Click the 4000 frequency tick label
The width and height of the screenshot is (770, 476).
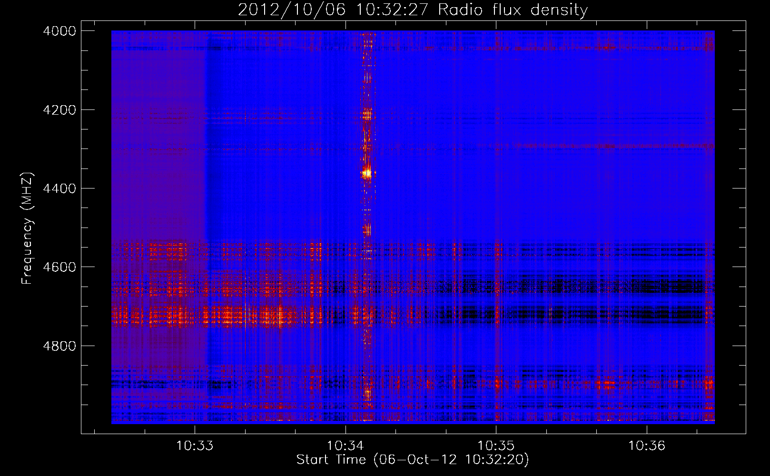(x=59, y=31)
